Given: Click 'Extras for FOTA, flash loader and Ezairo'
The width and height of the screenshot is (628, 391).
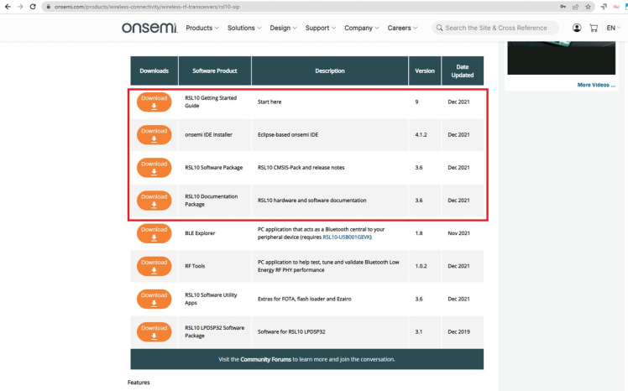Looking at the screenshot, I should [x=305, y=299].
